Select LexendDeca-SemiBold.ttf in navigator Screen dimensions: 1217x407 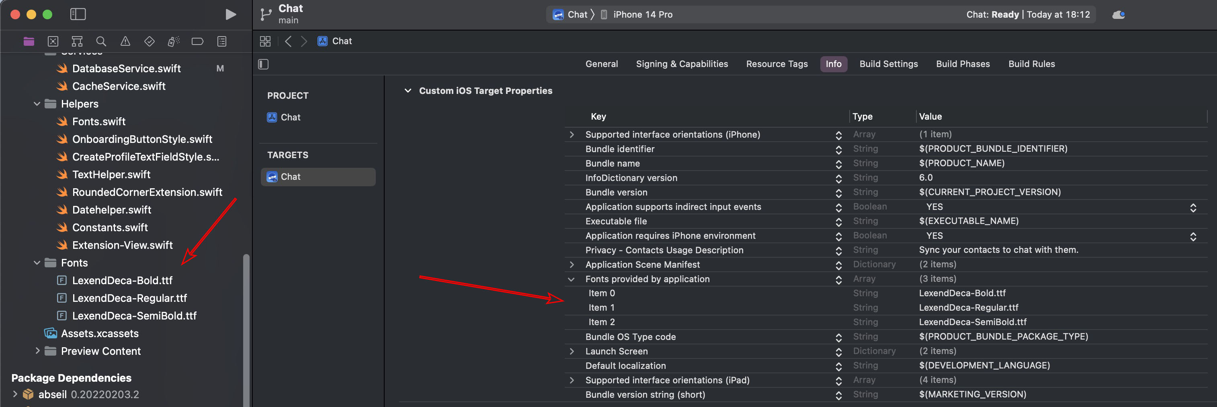134,315
